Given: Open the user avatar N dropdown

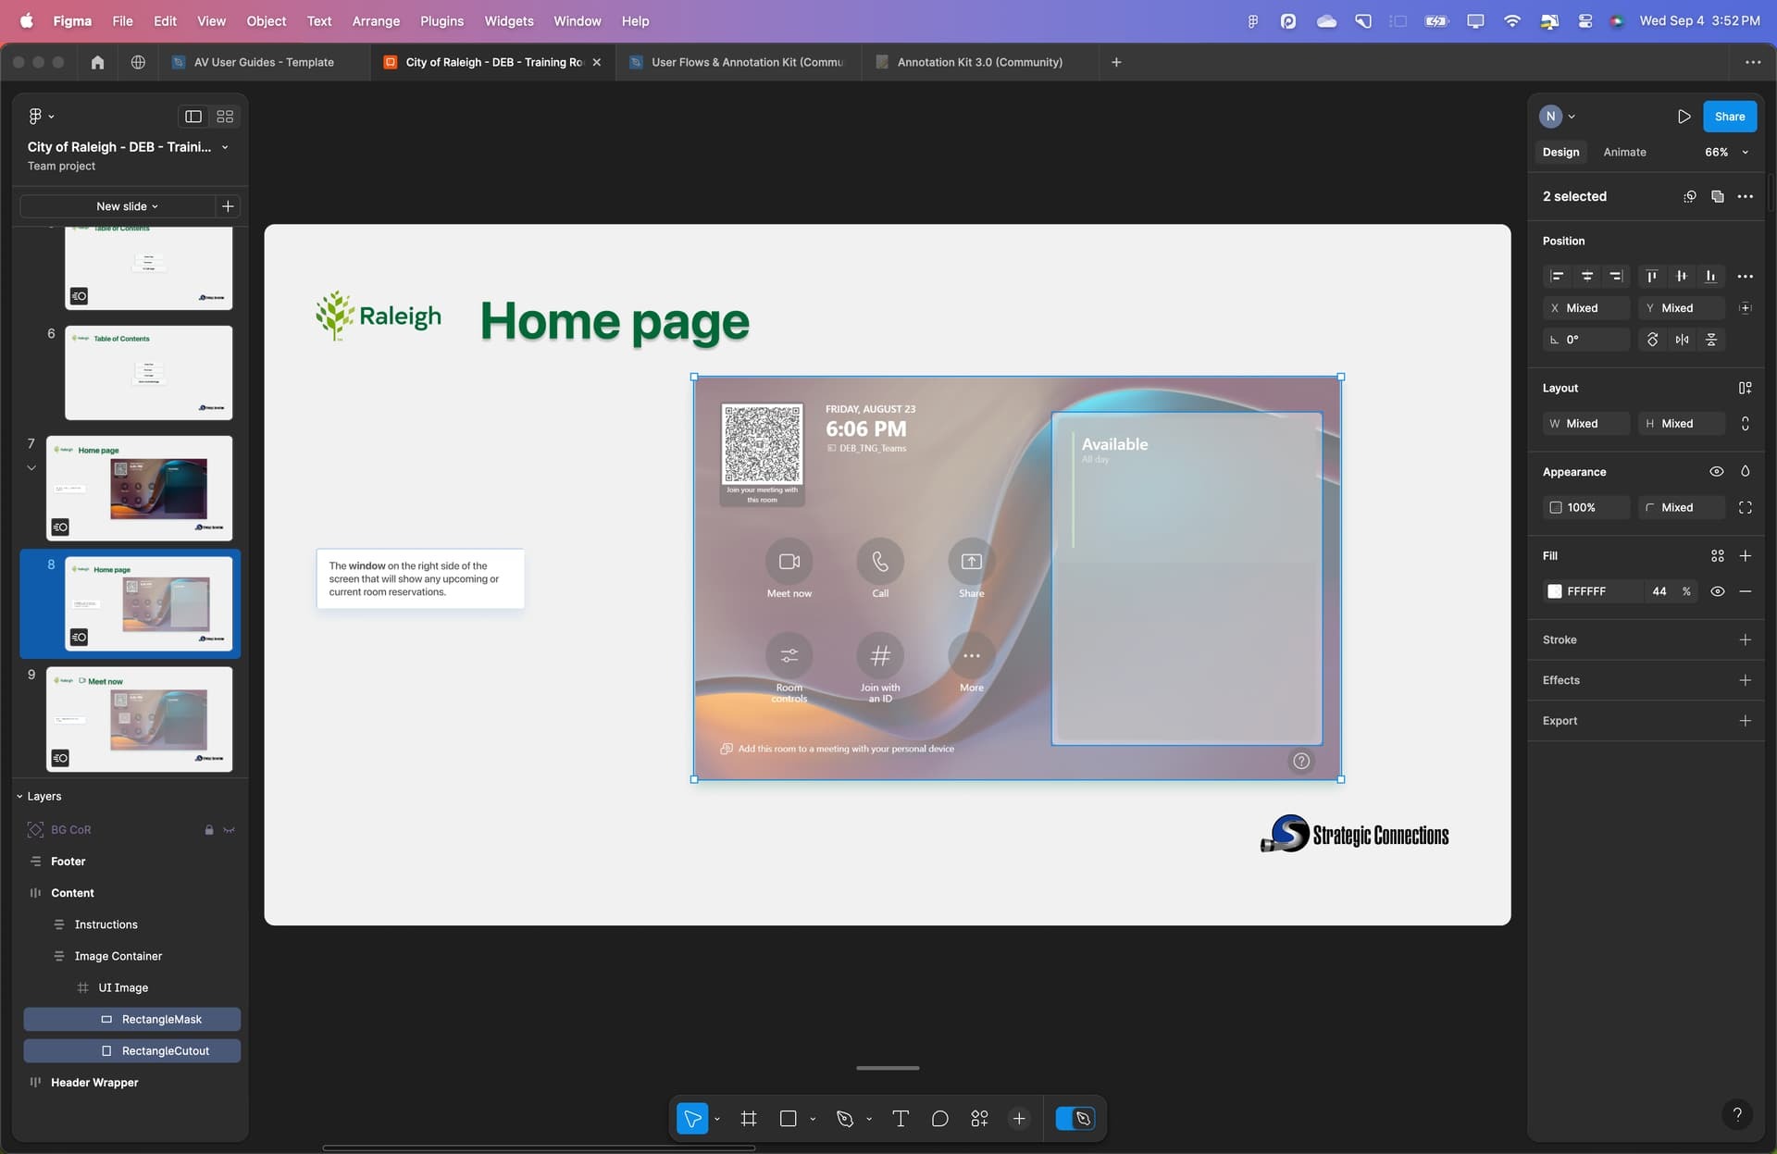Looking at the screenshot, I should [x=1557, y=117].
